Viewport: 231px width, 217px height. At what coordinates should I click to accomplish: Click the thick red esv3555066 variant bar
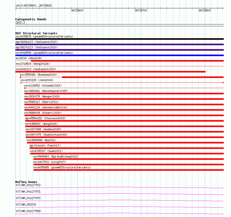coord(143,77)
